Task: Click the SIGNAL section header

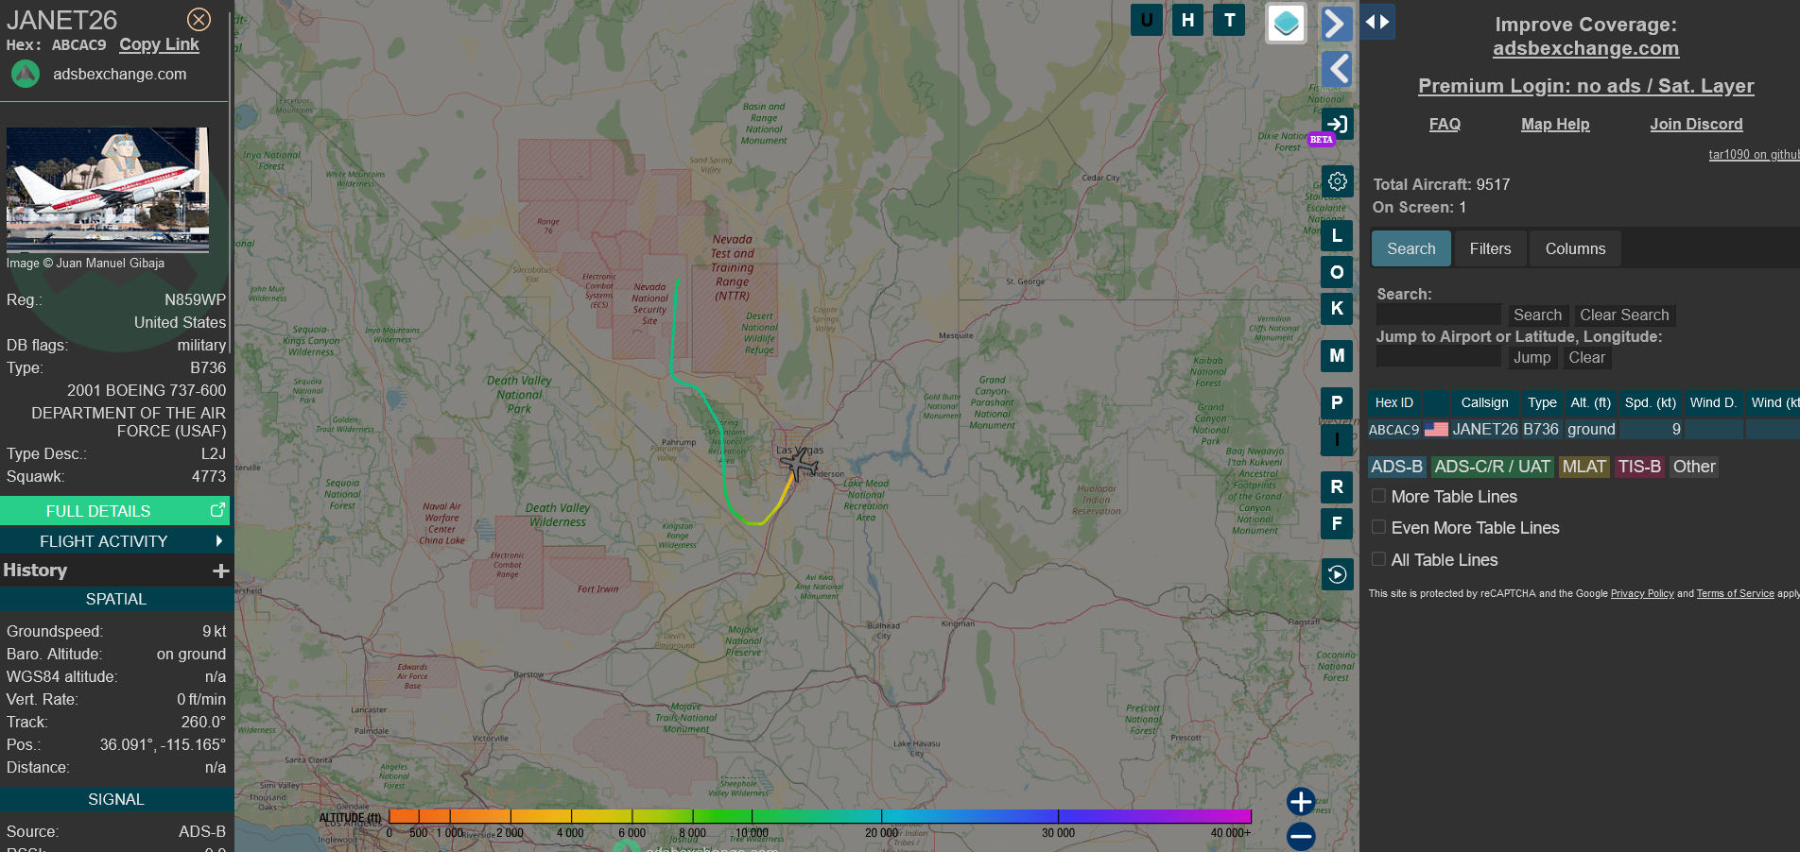Action: 115,799
